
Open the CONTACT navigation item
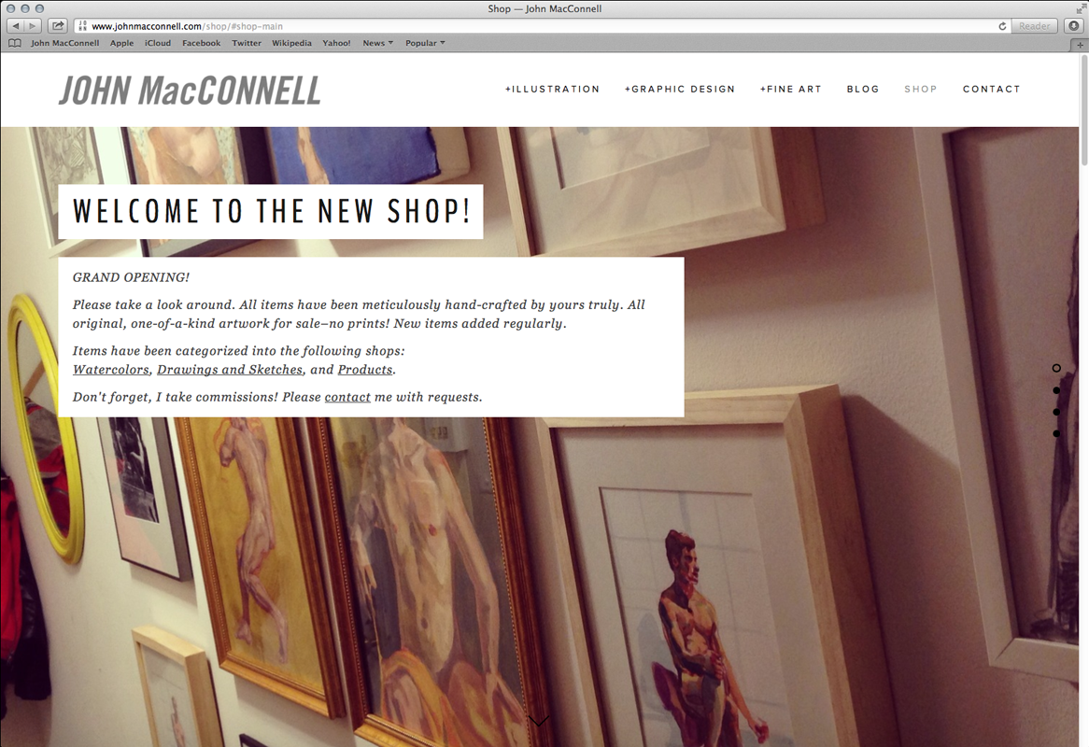point(991,89)
